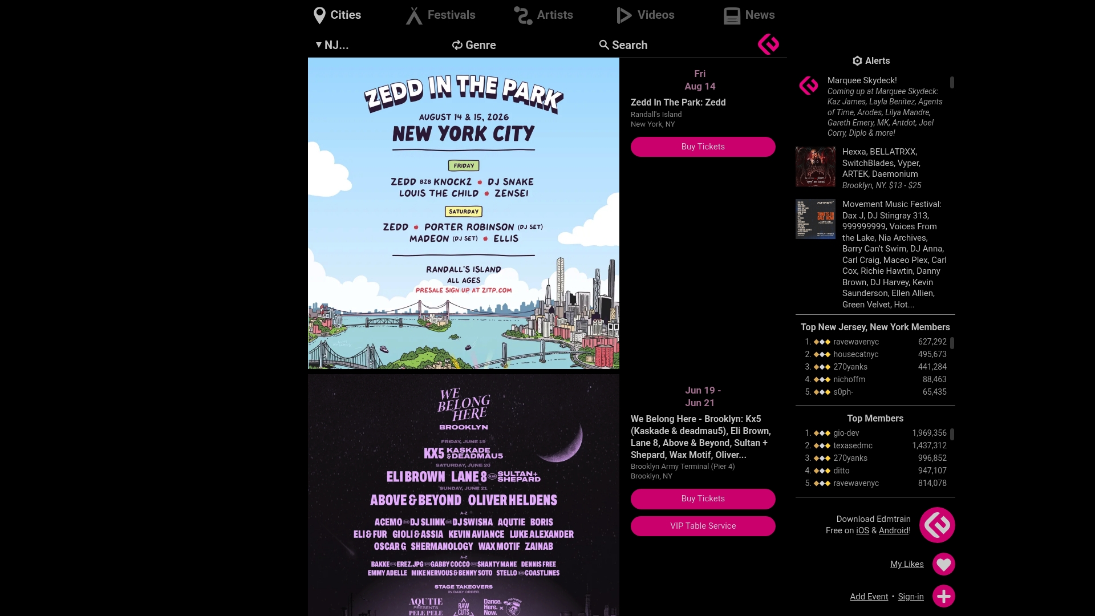This screenshot has width=1095, height=616.
Task: Click the Artists icon
Action: coord(523,15)
